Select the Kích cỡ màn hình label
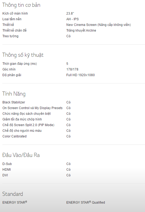Screen dimensions: 145x212 click(x=15, y=14)
